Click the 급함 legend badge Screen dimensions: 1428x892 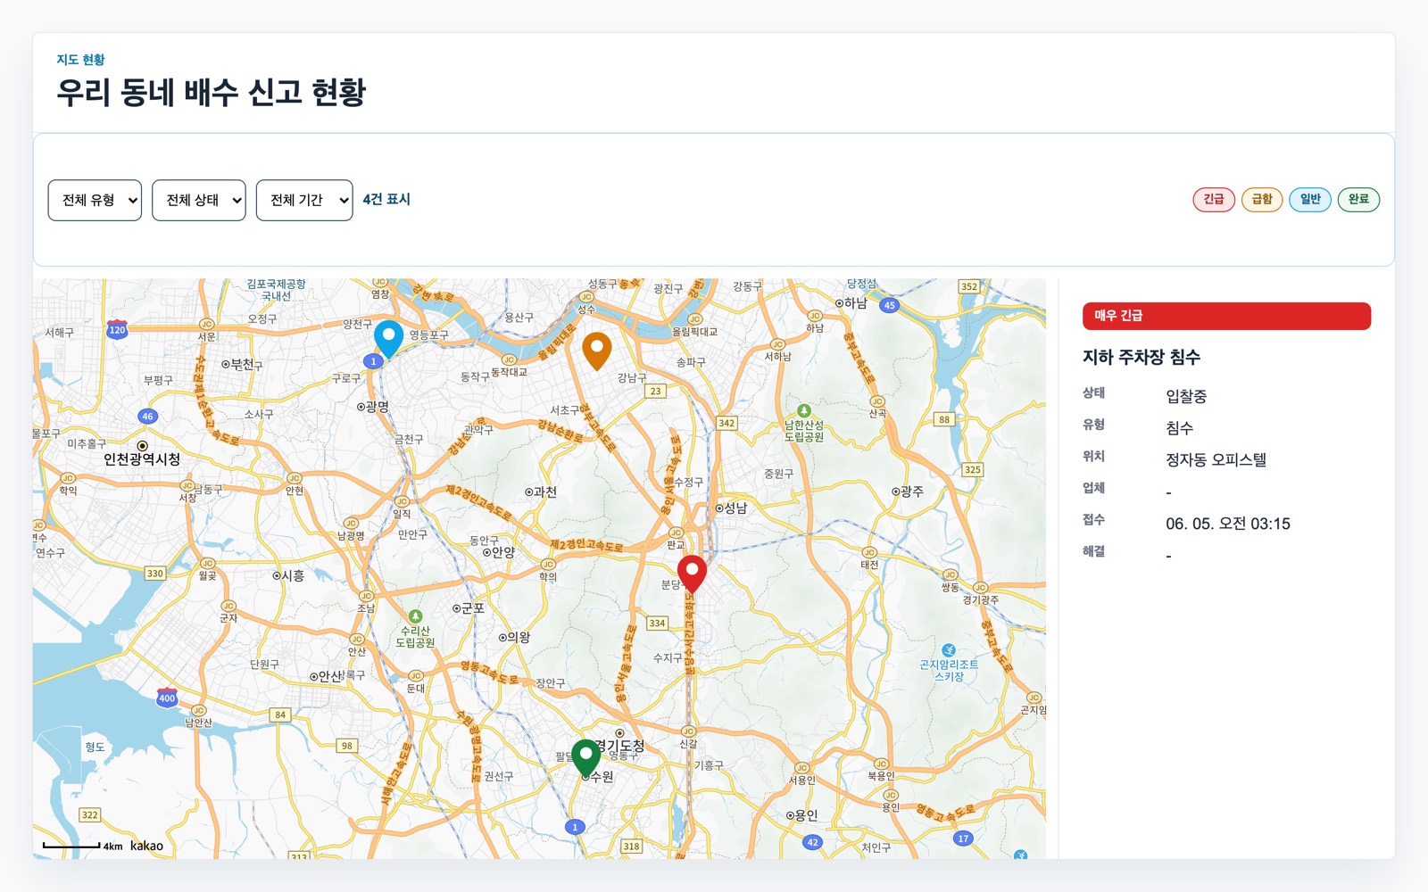(x=1262, y=199)
